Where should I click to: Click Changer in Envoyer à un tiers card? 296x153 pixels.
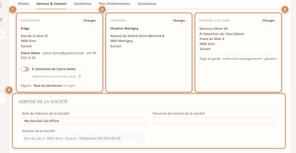pos(268,20)
